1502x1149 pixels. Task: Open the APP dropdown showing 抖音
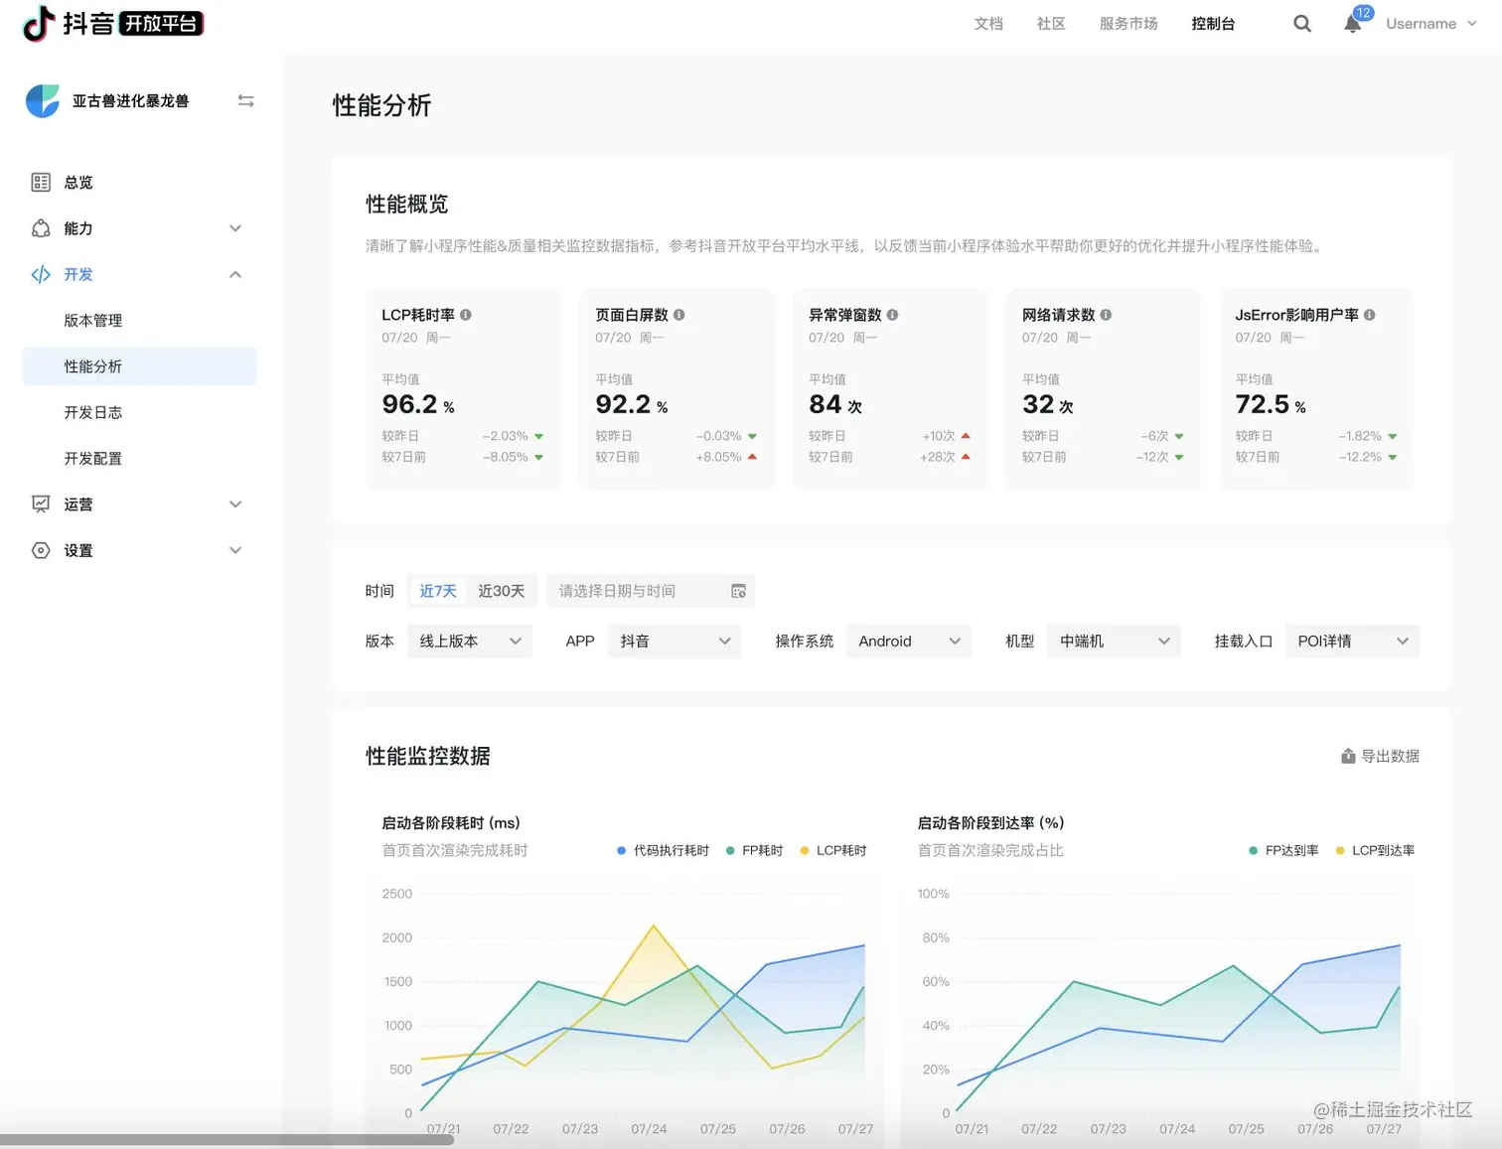coord(675,642)
